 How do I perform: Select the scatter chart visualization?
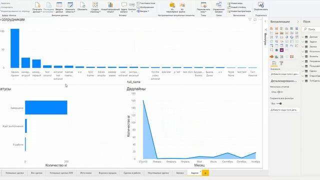click(x=281, y=37)
